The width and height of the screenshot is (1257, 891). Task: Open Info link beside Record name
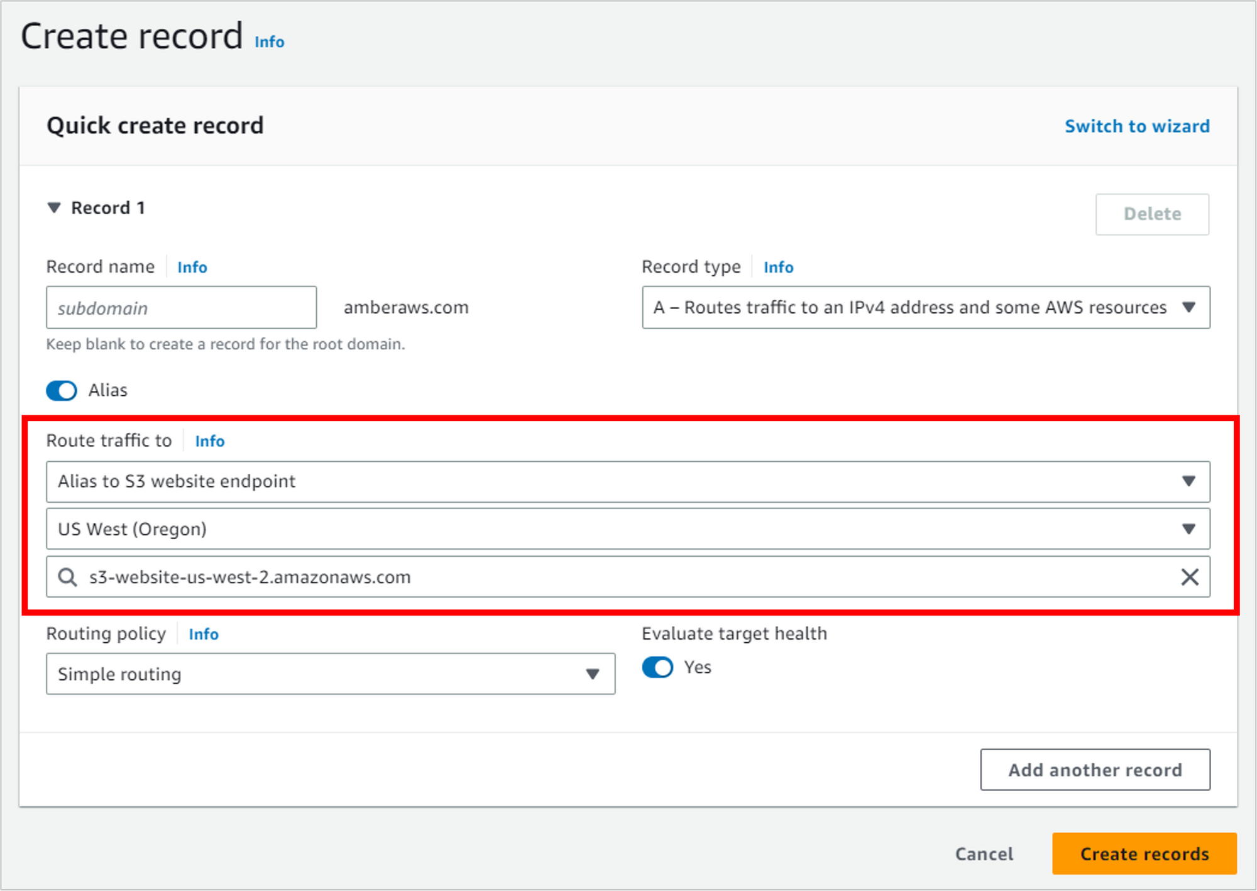[192, 267]
